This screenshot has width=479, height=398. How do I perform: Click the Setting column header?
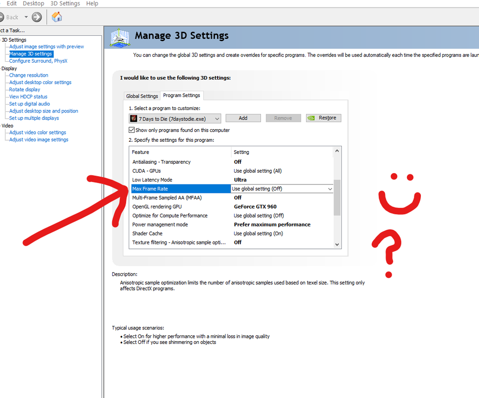[282, 152]
